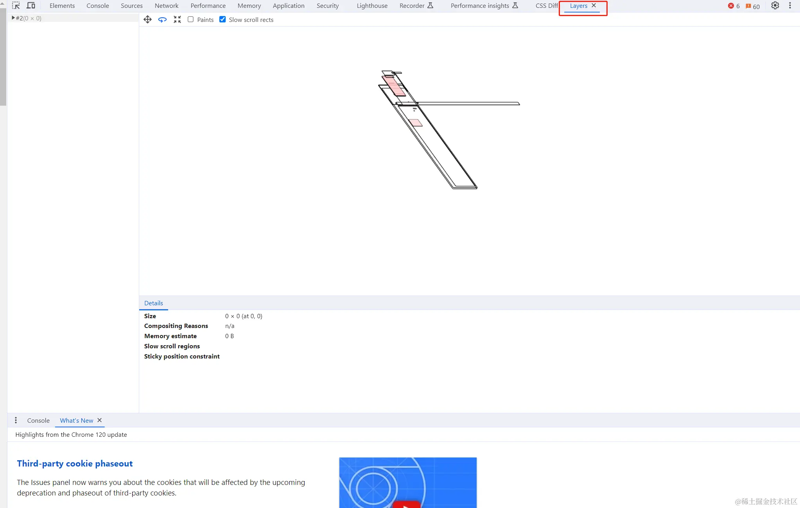Close the Layers panel tab

pyautogui.click(x=594, y=5)
